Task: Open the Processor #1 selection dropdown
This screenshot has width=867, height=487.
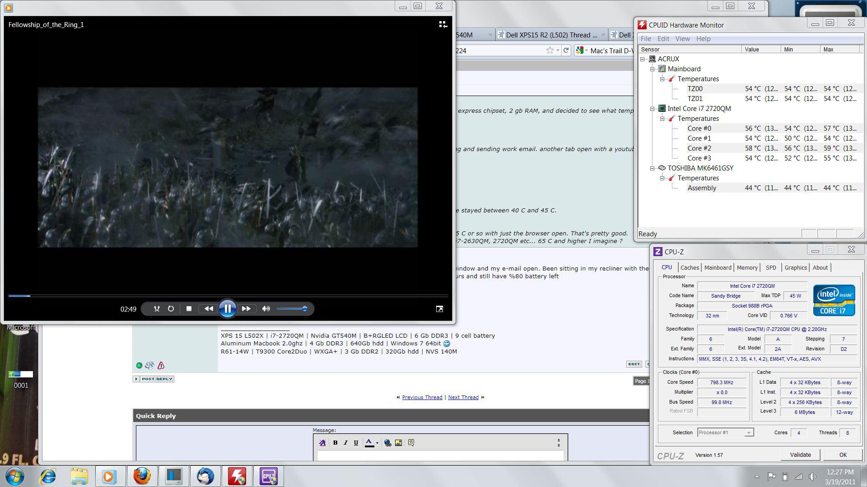Action: point(725,432)
